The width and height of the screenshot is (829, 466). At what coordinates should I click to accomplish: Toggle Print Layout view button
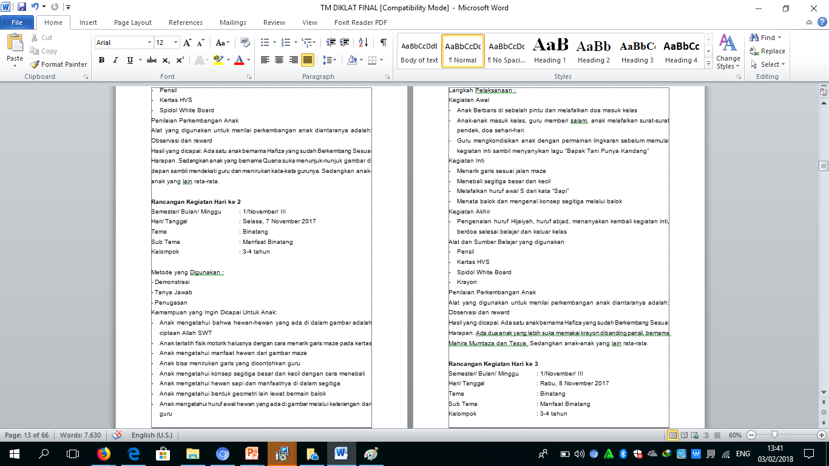pyautogui.click(x=673, y=435)
